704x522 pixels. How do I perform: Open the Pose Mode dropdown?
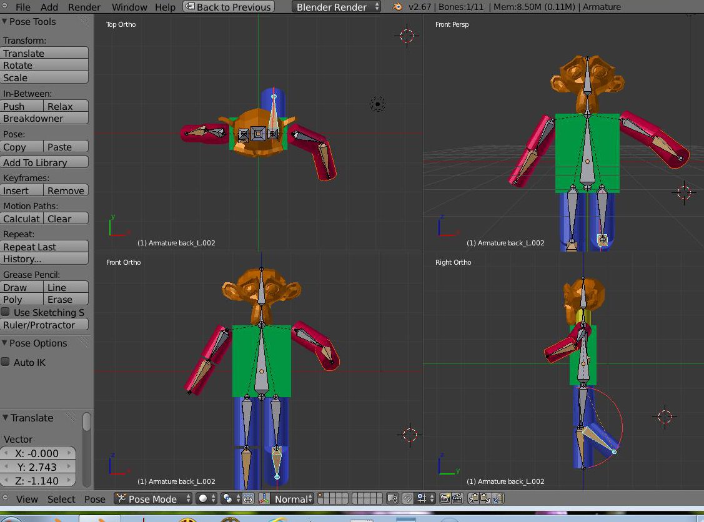[x=153, y=499]
